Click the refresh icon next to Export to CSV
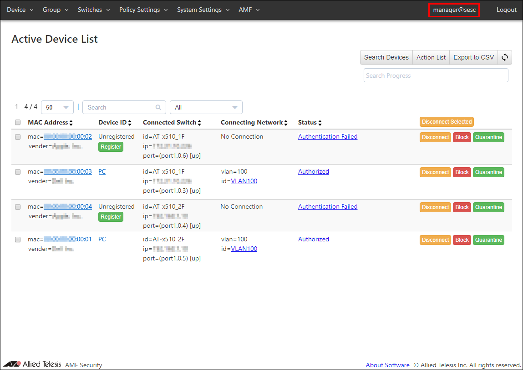The image size is (523, 370). click(505, 57)
